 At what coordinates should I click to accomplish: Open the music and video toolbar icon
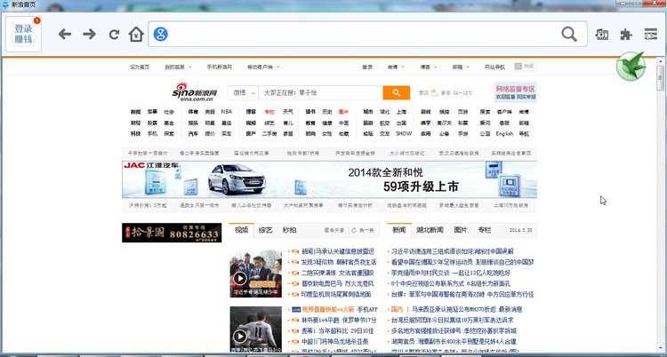click(602, 34)
